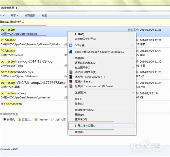
Task: Click the Microsoft Security Essentials scan icon
Action: point(71,52)
